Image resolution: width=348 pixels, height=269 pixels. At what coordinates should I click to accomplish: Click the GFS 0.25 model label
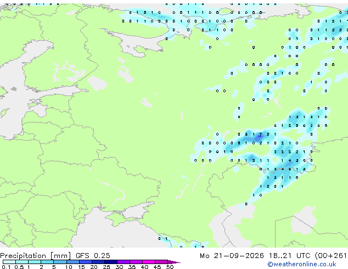coord(93,255)
